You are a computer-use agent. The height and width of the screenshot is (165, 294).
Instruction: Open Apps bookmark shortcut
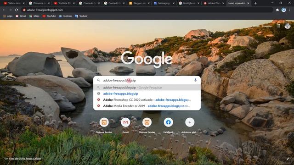coord(8,16)
